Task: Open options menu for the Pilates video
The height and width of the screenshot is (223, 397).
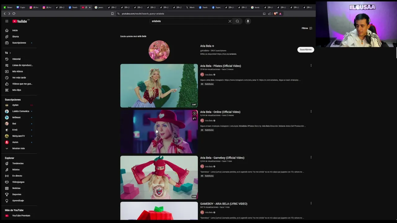Action: click(x=311, y=65)
